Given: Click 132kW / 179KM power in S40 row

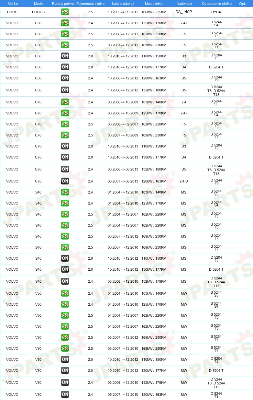Looking at the screenshot, I should (x=154, y=281).
